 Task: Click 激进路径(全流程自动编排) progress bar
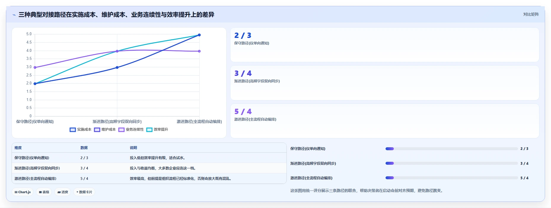click(x=452, y=178)
